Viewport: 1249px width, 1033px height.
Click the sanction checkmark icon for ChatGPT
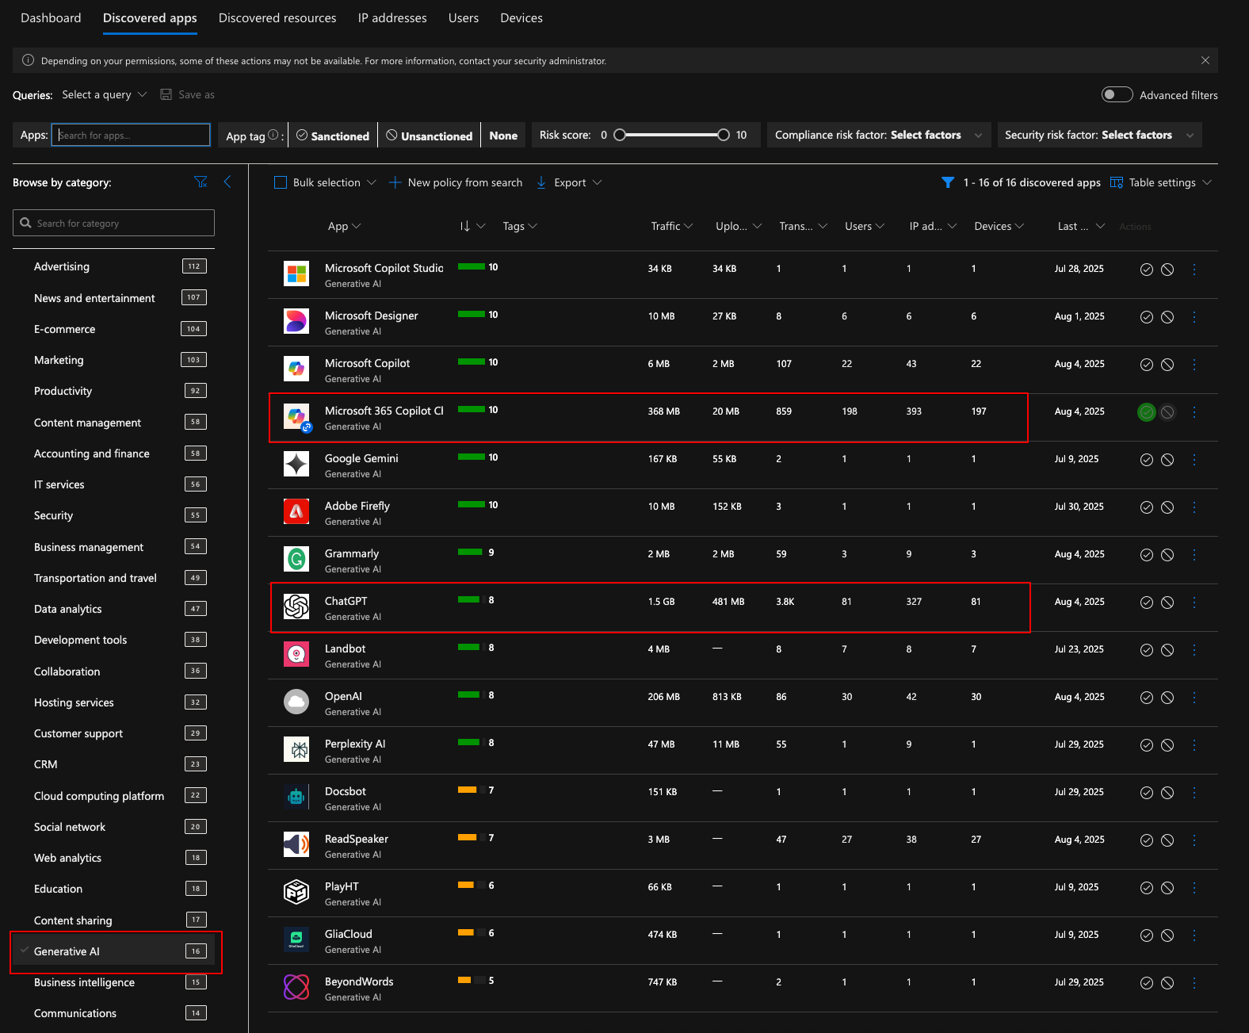pyautogui.click(x=1146, y=603)
